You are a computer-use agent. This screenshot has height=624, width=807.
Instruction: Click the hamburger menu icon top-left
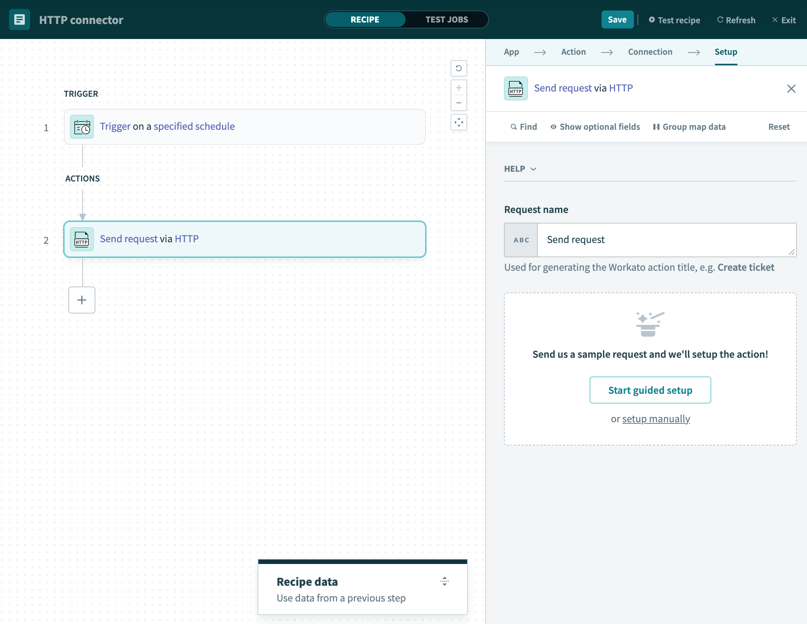20,19
